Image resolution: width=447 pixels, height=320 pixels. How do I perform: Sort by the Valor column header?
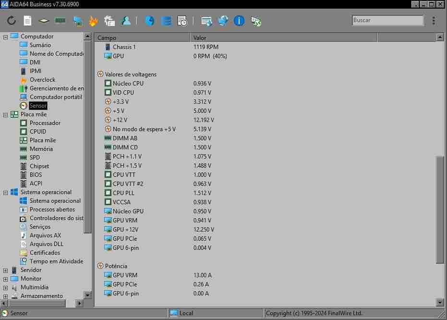(284, 37)
